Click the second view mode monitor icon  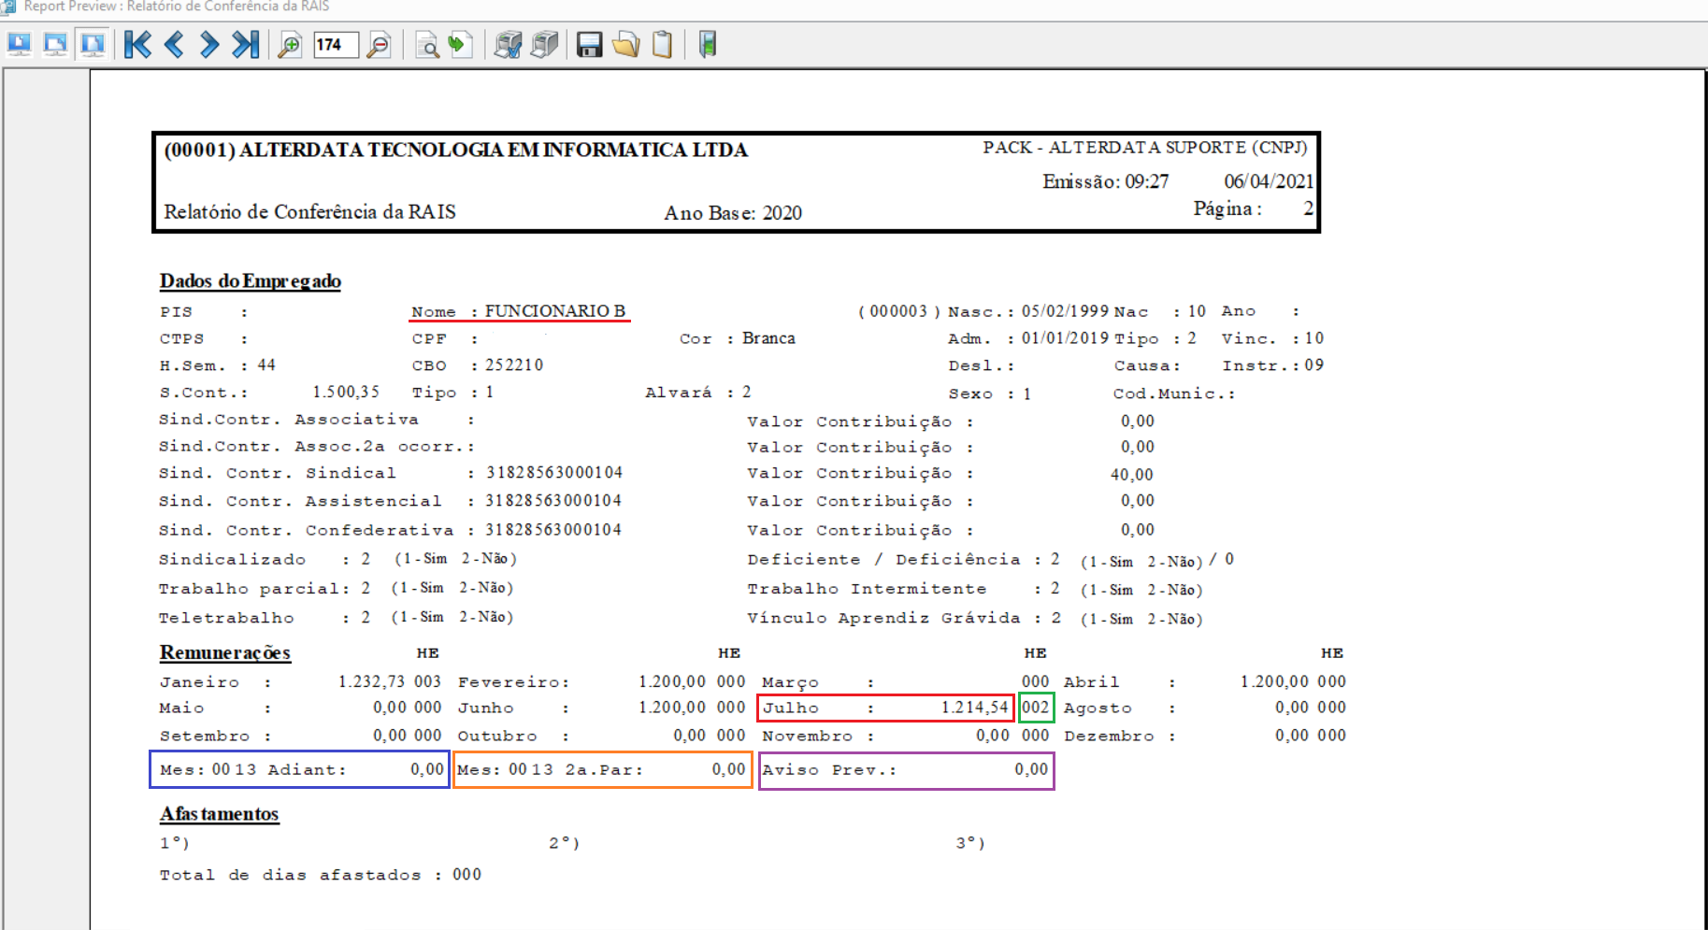(x=56, y=44)
